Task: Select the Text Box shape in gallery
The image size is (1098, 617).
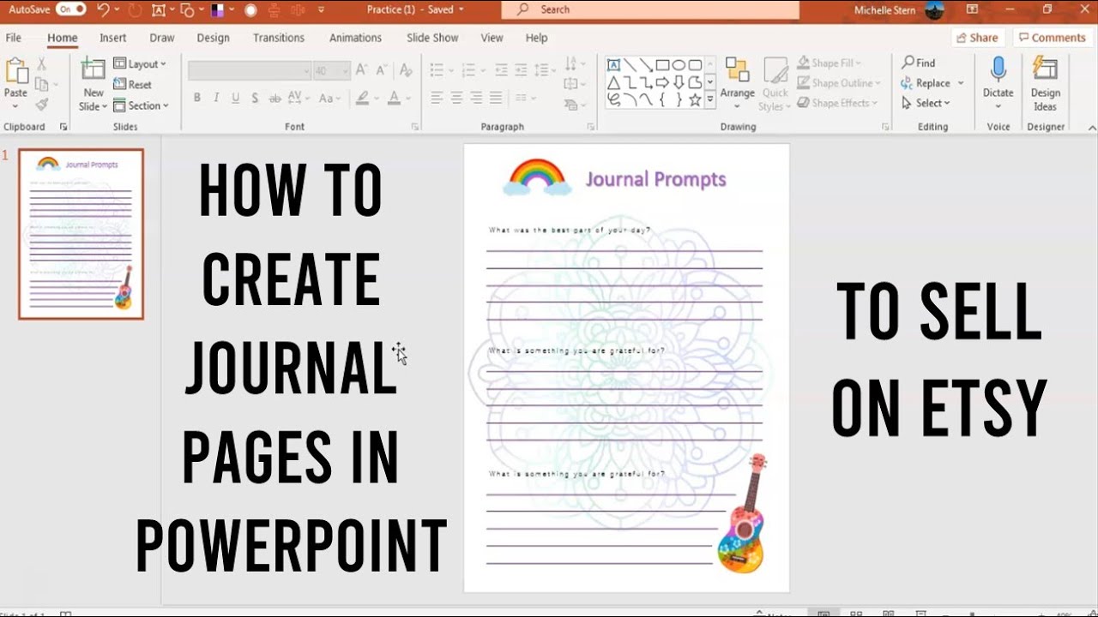Action: [x=613, y=65]
